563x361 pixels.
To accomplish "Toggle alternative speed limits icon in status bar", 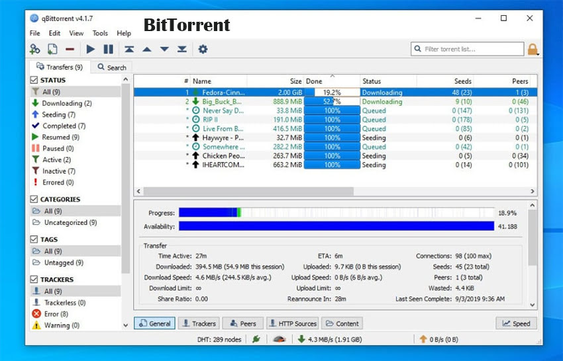I will click(x=280, y=339).
